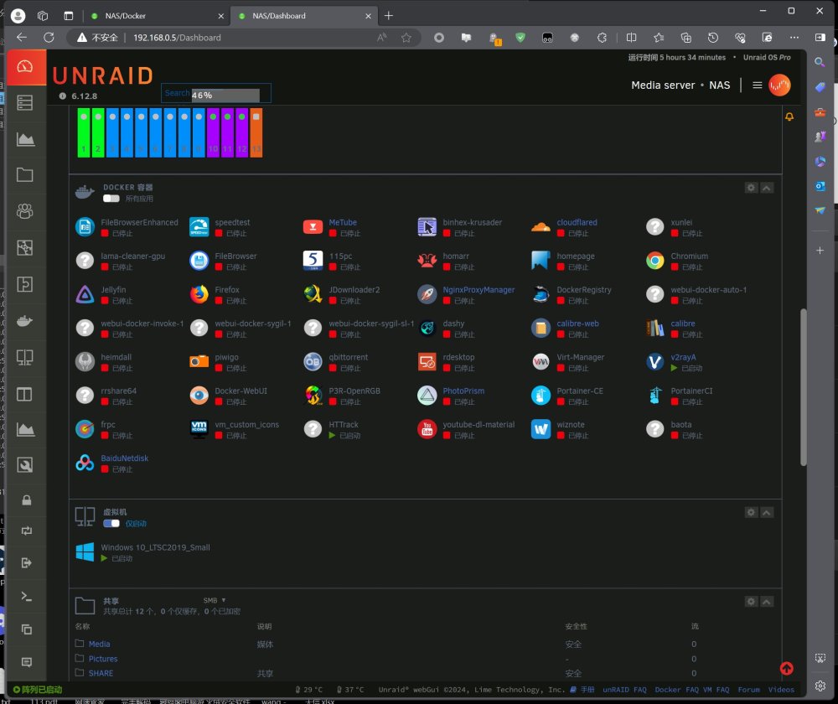Bookmark page with favorites star

point(406,38)
